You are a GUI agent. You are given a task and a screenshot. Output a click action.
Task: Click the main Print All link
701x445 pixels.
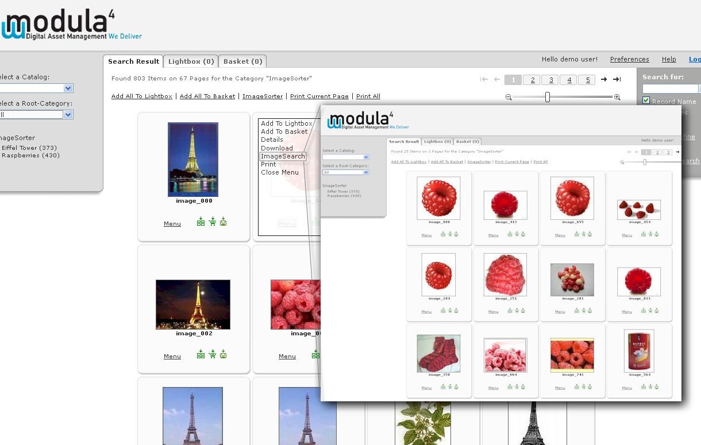coord(368,96)
